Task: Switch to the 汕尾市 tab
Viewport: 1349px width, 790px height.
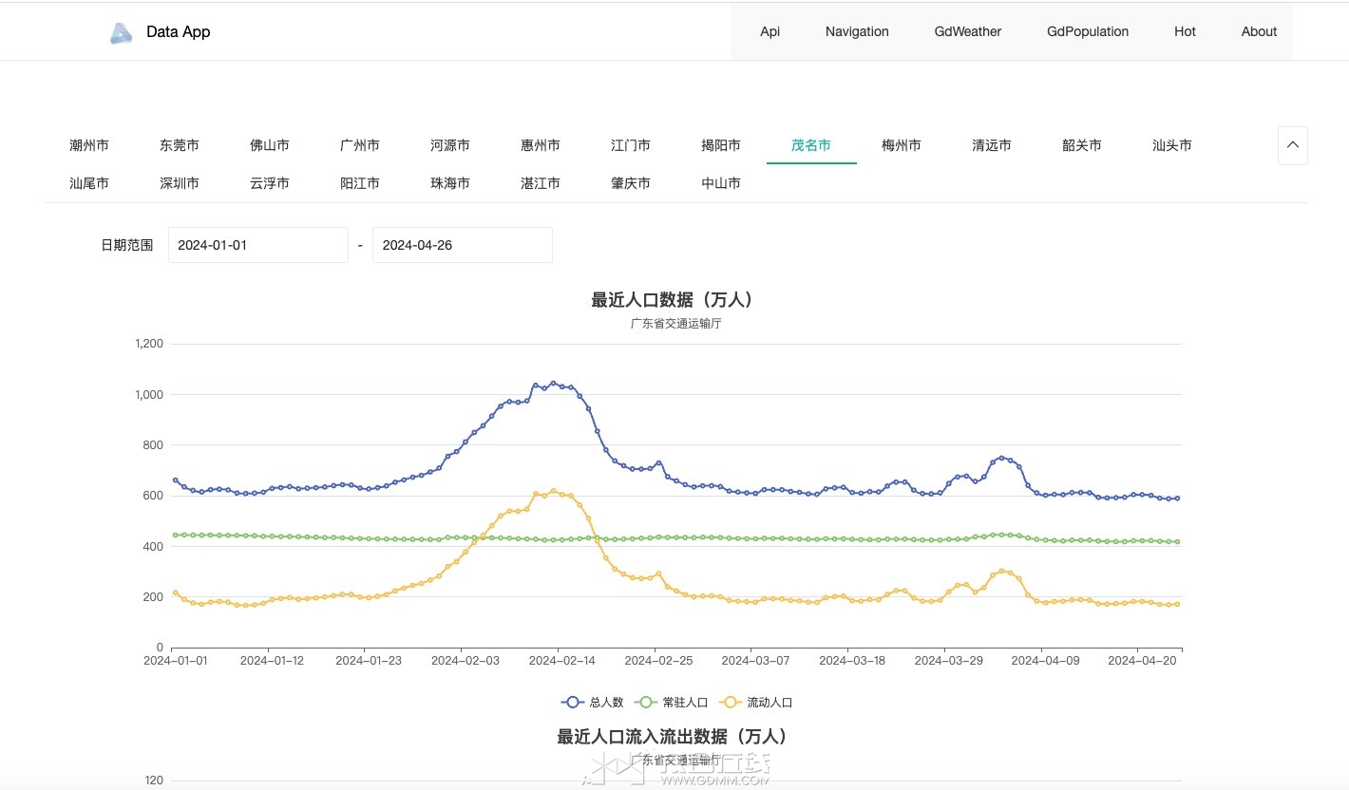Action: [x=89, y=183]
